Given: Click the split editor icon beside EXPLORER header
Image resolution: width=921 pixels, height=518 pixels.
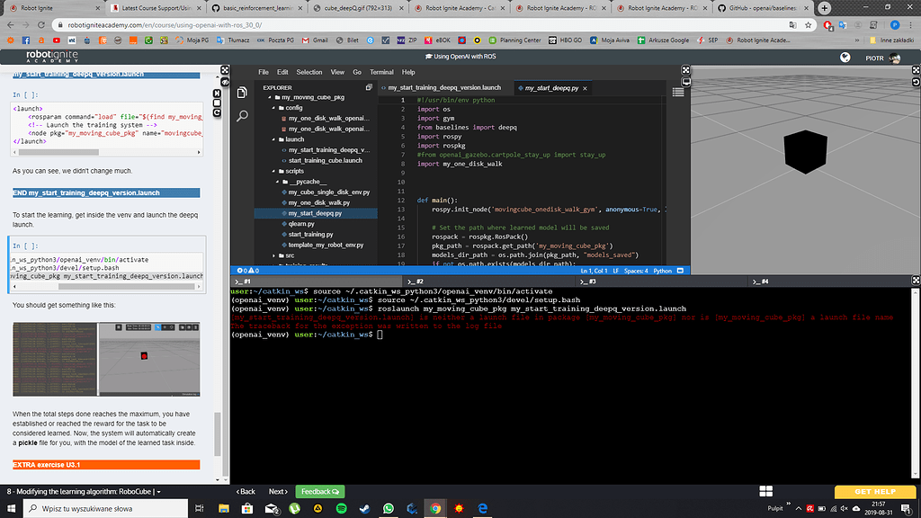Looking at the screenshot, I should (368, 86).
